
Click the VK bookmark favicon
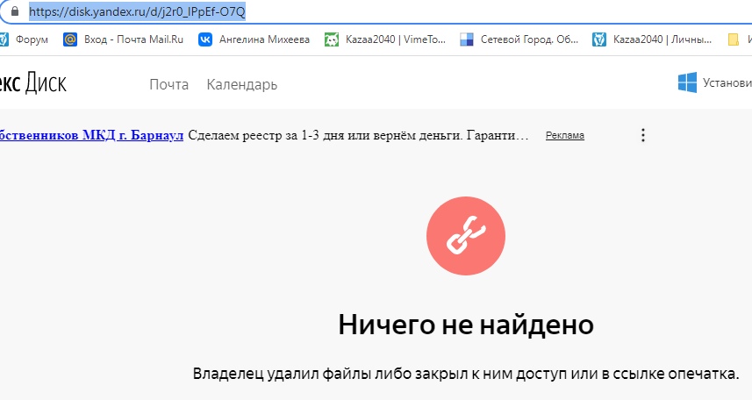tap(205, 39)
